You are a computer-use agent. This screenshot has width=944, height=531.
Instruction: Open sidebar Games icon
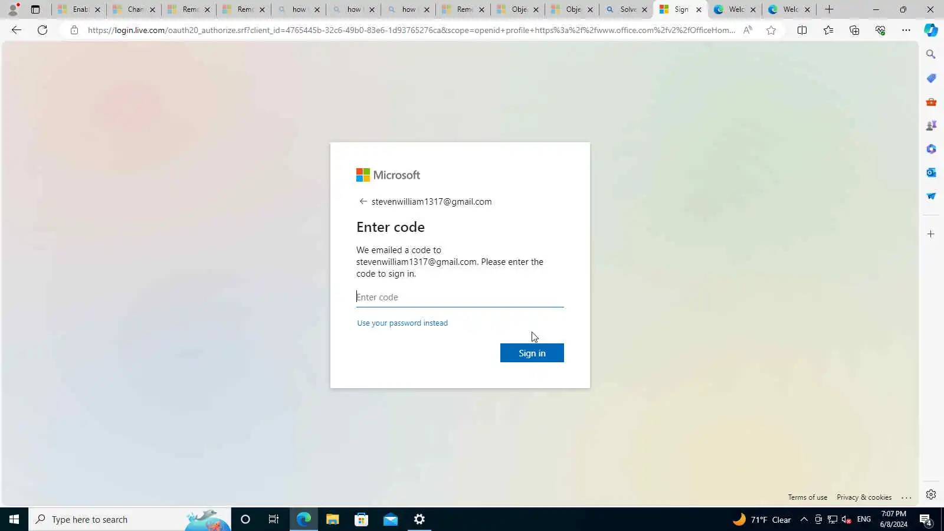click(931, 125)
